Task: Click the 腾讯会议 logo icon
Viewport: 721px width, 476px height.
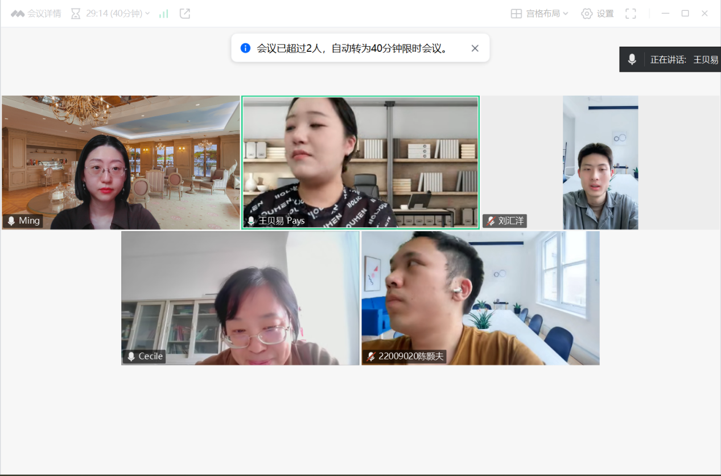Action: click(x=18, y=14)
